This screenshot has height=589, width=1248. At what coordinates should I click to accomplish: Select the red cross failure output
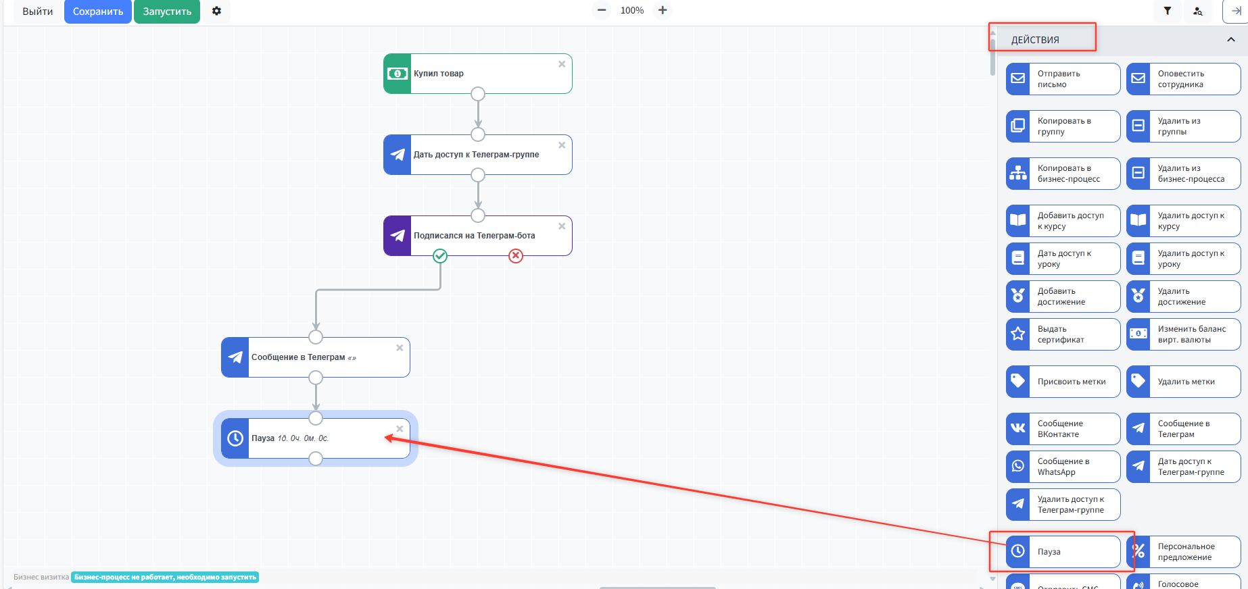tap(516, 256)
